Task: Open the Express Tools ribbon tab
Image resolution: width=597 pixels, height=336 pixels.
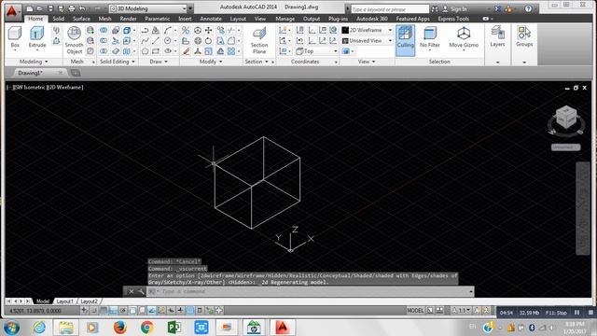Action: point(453,19)
